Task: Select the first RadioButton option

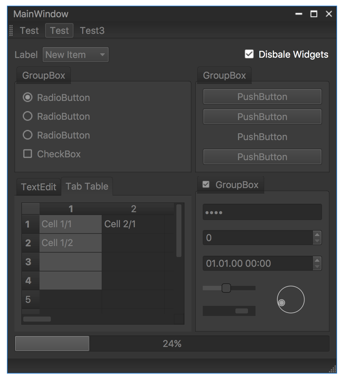Action: (x=28, y=97)
